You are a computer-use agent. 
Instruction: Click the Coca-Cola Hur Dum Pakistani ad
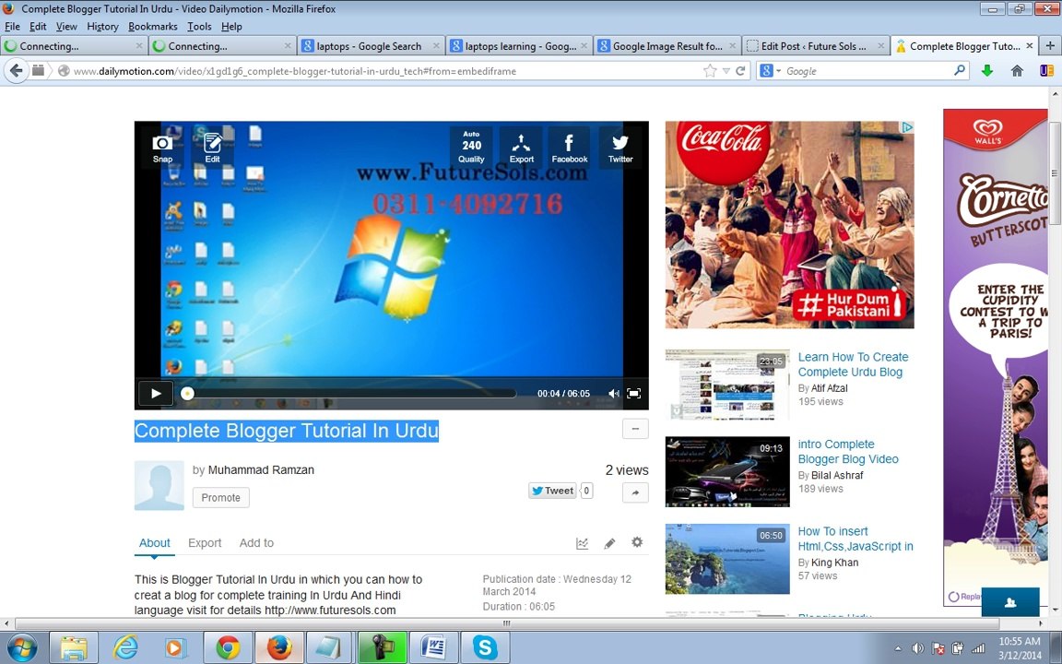790,225
